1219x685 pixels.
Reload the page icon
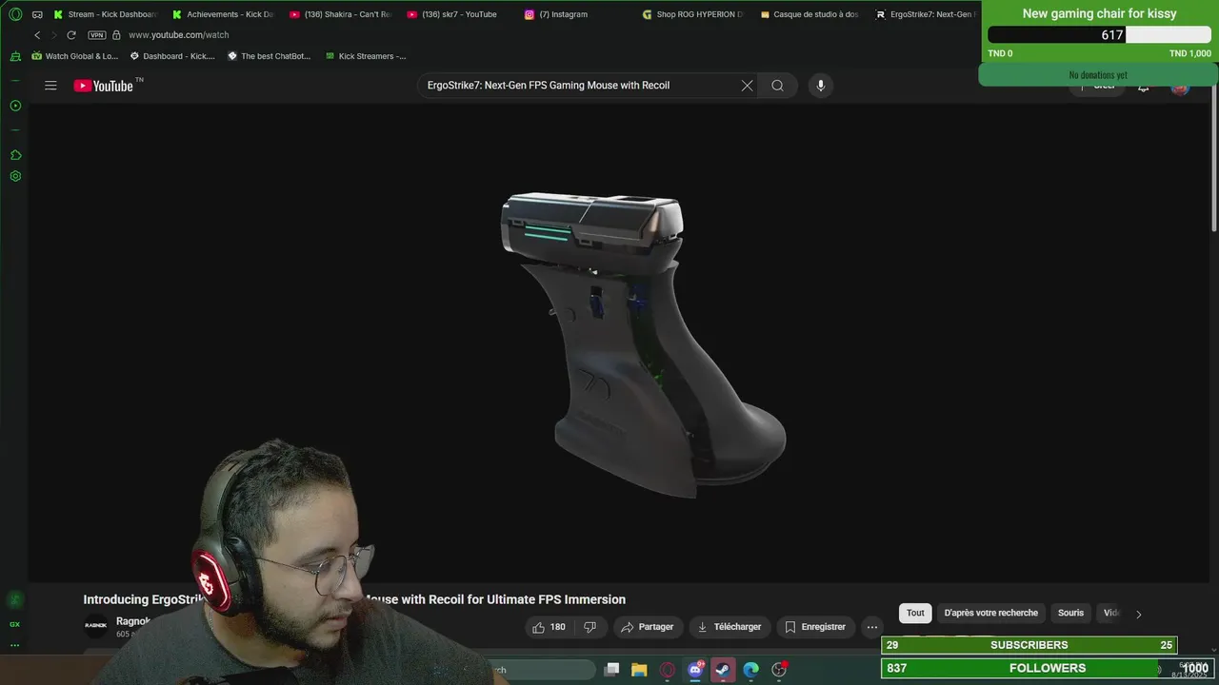[71, 35]
